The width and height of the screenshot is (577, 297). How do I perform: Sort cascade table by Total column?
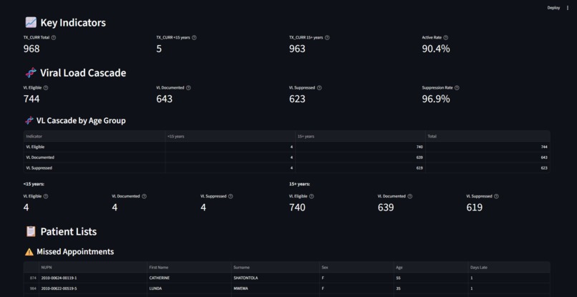(488, 136)
